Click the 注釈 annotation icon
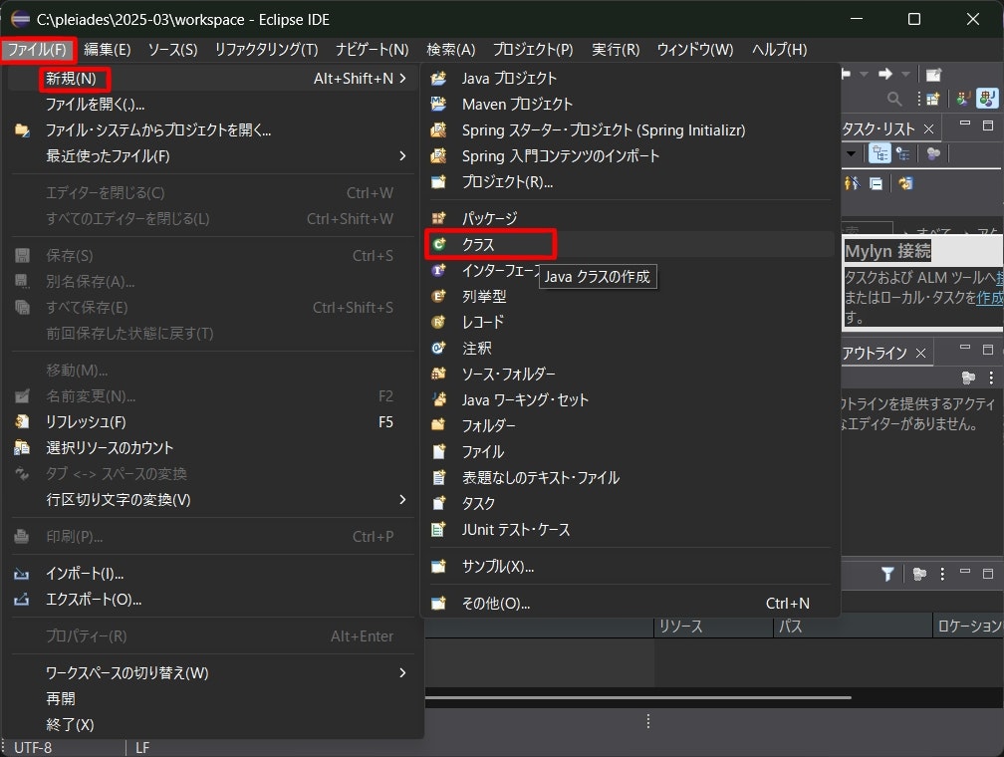 click(x=438, y=348)
